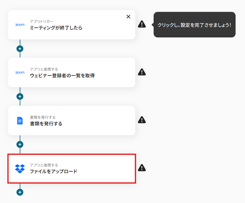
Task: Click warning icon beside ミーティングが終了したら
Action: click(x=142, y=24)
